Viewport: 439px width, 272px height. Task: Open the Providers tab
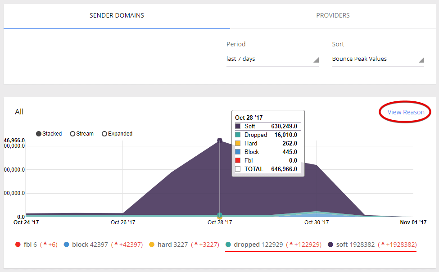pos(333,16)
